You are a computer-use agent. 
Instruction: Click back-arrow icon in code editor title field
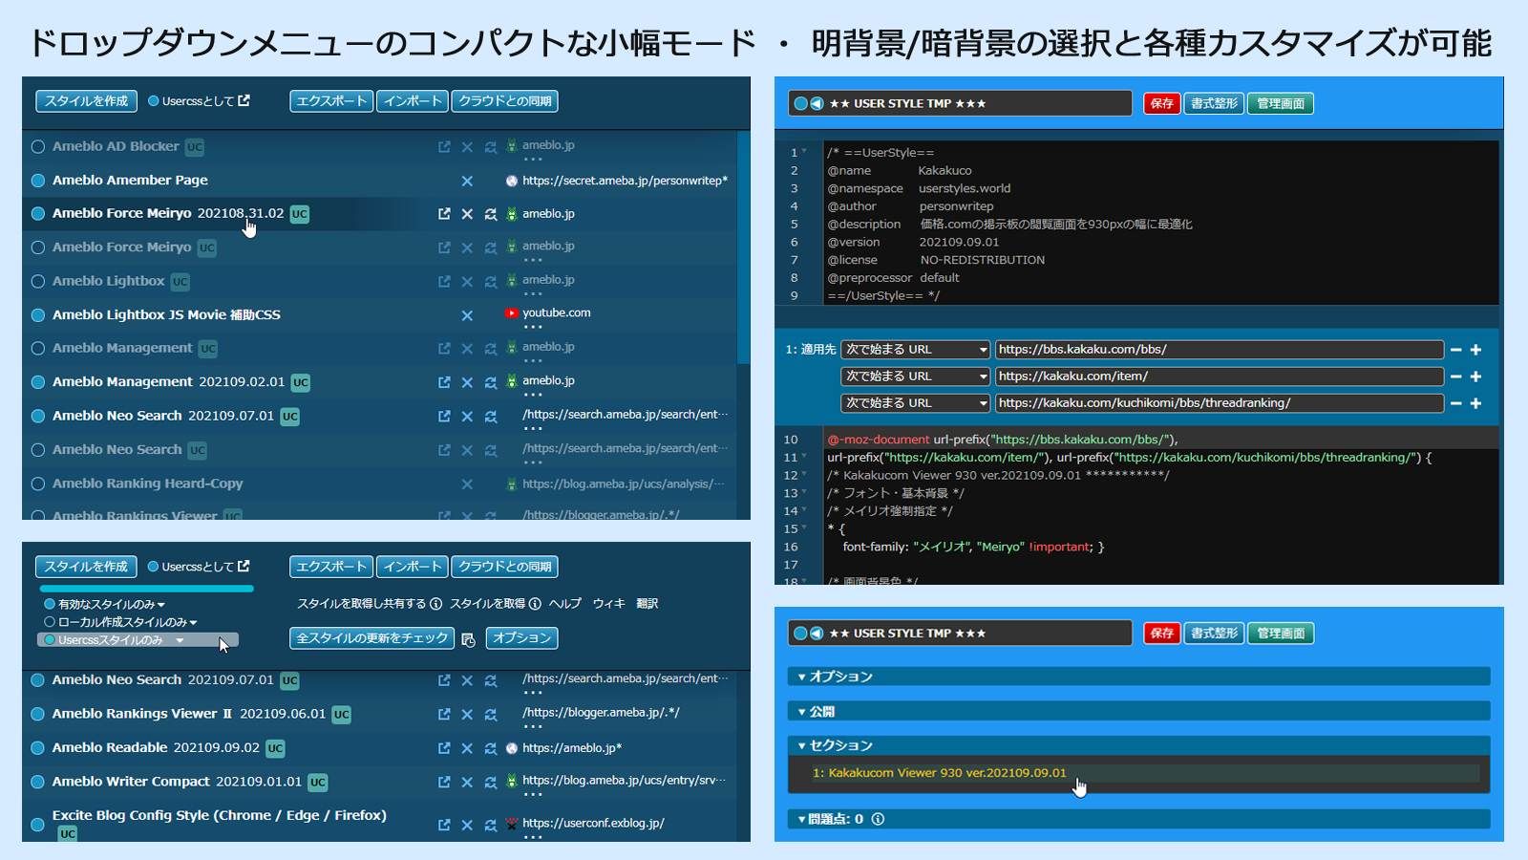tap(817, 103)
